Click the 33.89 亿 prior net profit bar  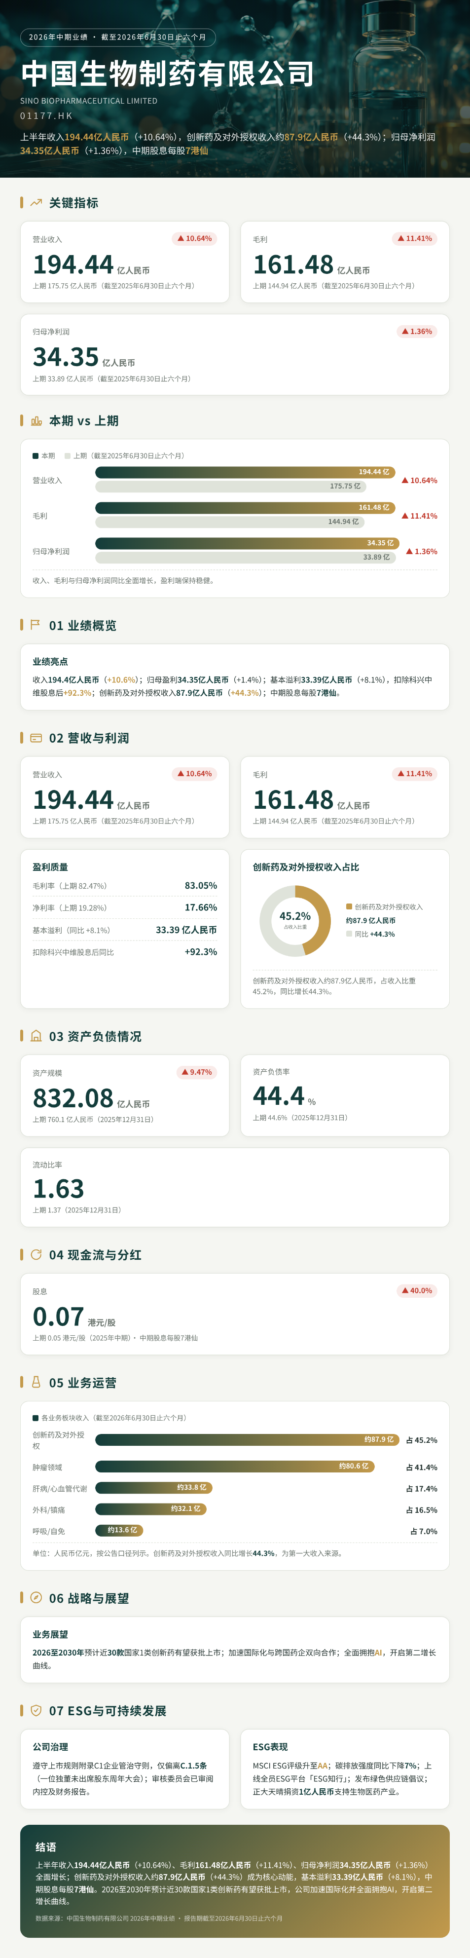[245, 557]
